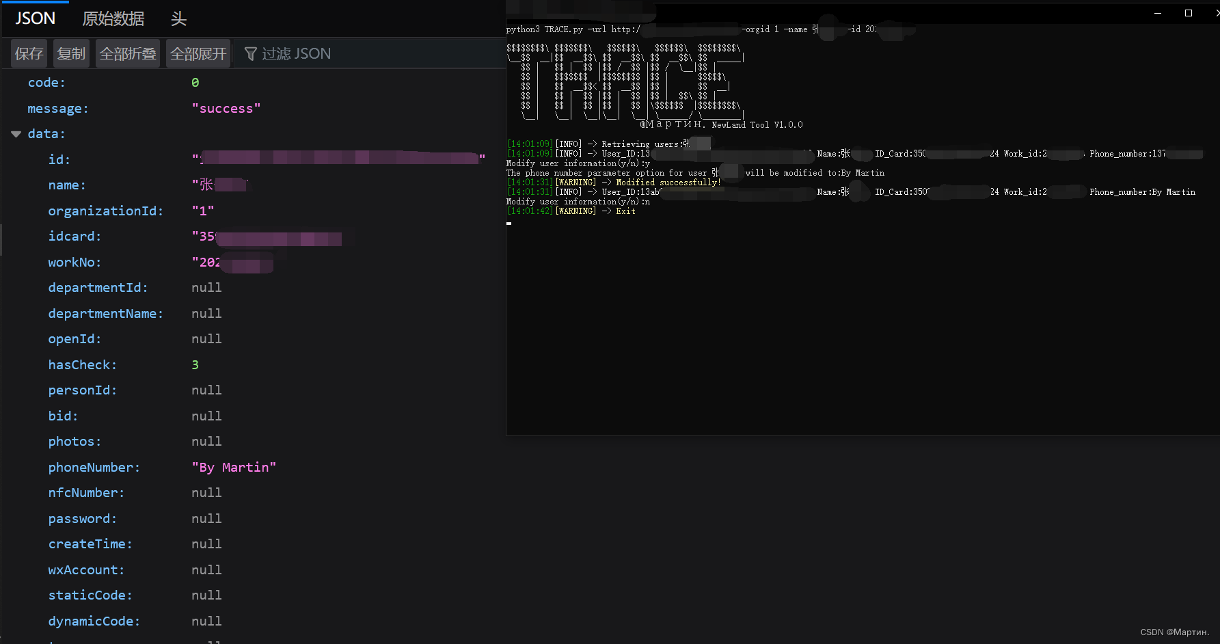
Task: Select the nfcNumber key
Action: [x=86, y=493]
